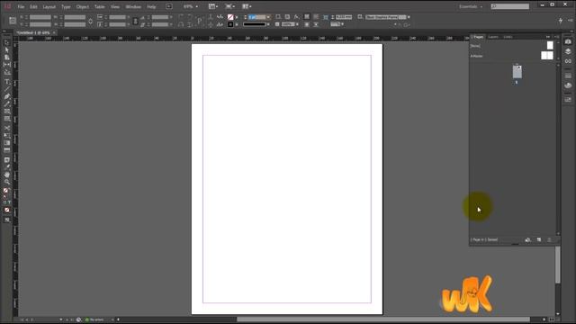Image resolution: width=576 pixels, height=324 pixels.
Task: Select the Gradient Swatch tool
Action: pyautogui.click(x=7, y=143)
